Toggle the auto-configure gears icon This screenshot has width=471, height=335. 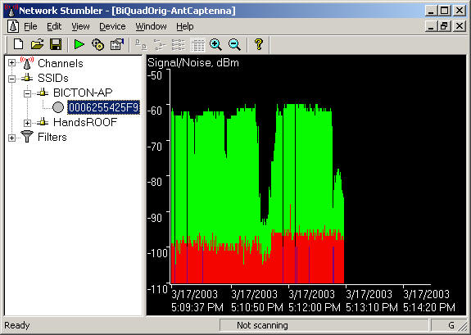(98, 44)
